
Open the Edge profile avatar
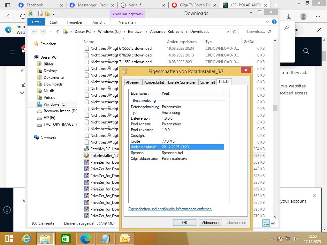[x=303, y=16]
